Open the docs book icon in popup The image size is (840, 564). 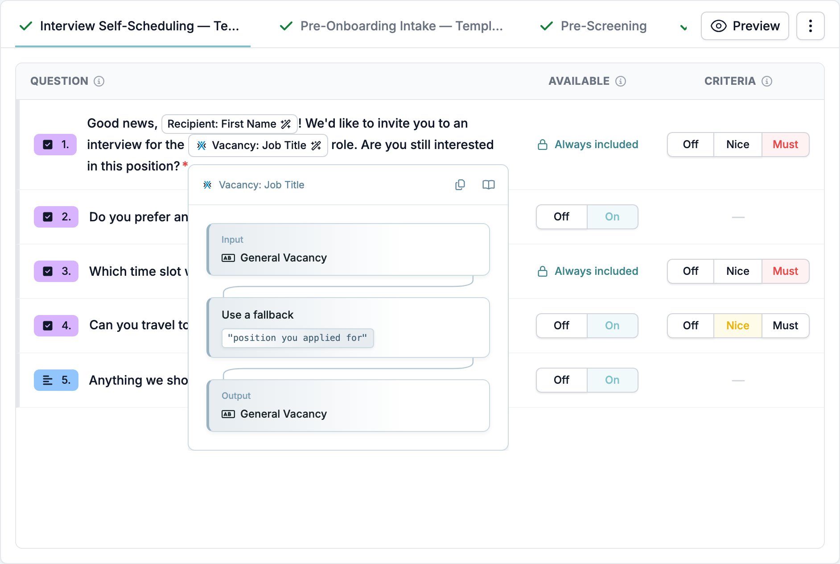(489, 185)
